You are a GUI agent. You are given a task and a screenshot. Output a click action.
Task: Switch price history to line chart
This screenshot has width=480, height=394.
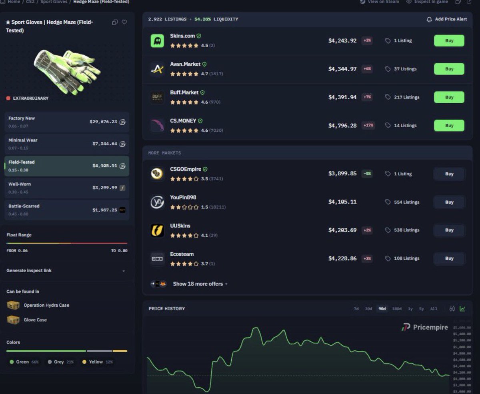point(462,309)
